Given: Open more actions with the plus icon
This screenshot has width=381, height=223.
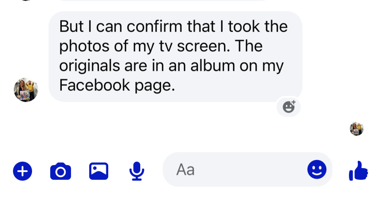Looking at the screenshot, I should [23, 171].
